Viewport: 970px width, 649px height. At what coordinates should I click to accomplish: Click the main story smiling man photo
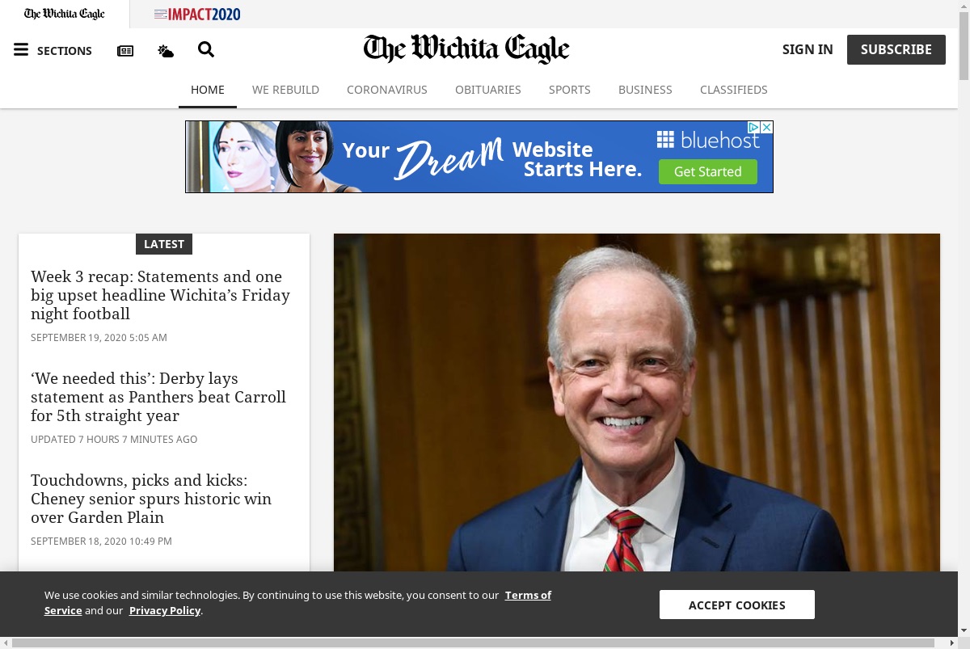(x=637, y=402)
